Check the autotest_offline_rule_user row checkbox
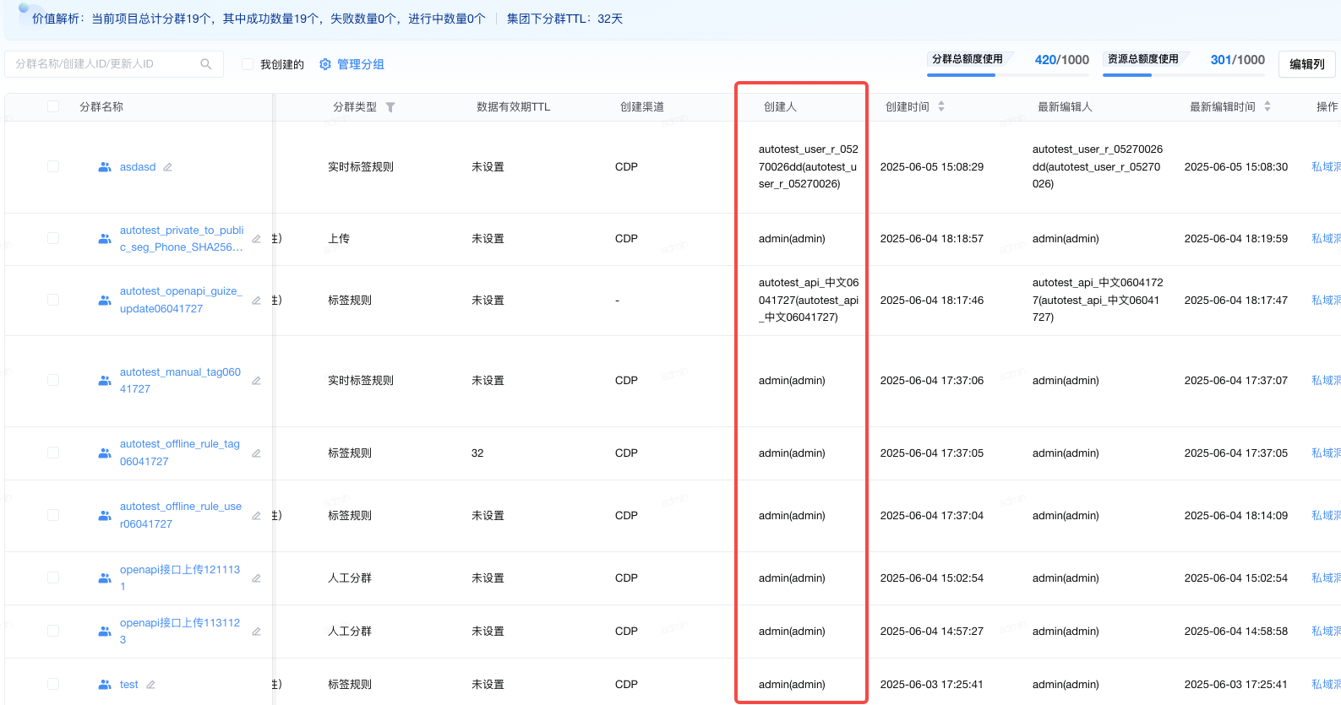The image size is (1341, 705). pyautogui.click(x=53, y=516)
